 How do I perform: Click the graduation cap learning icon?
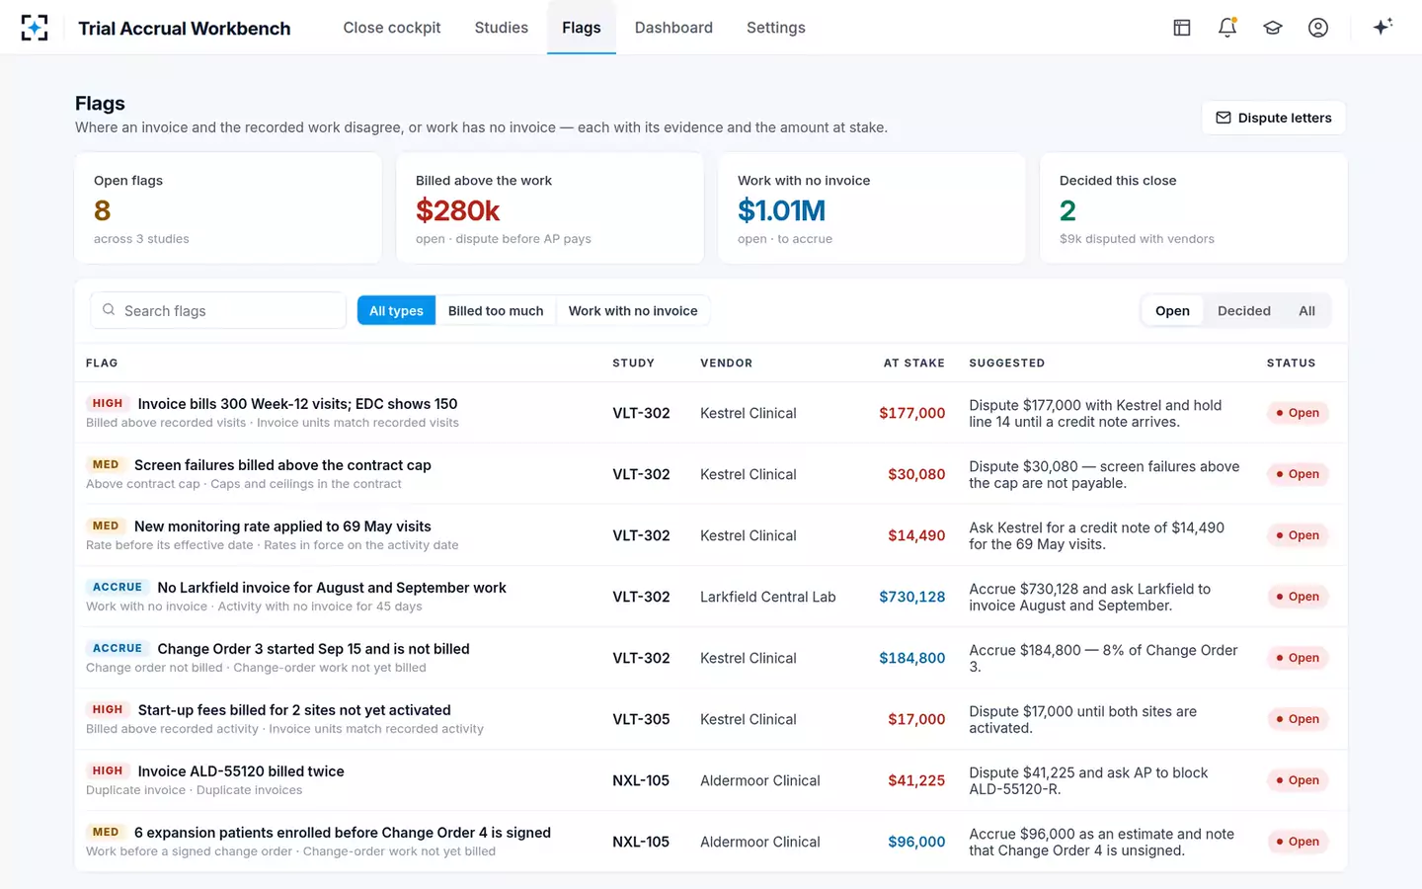coord(1273,28)
